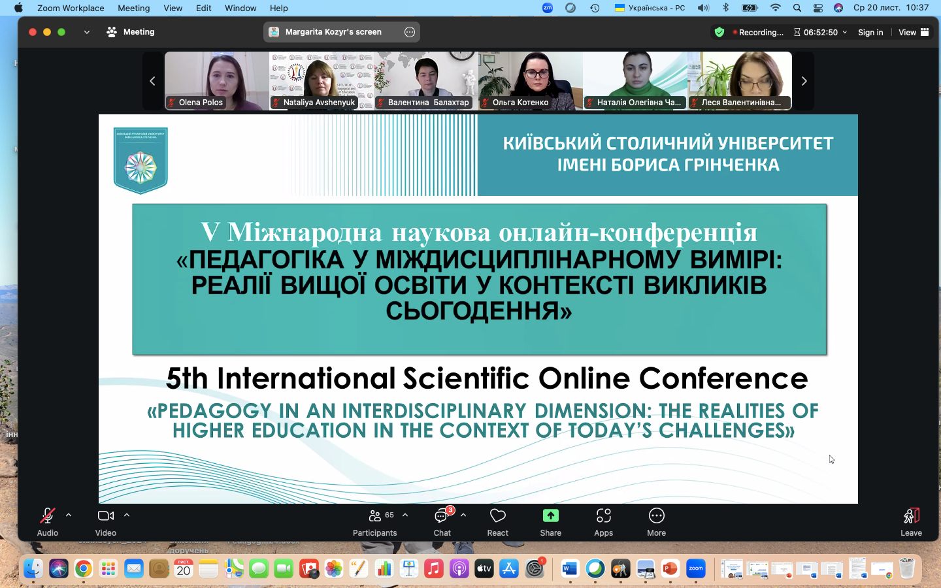The height and width of the screenshot is (588, 941).
Task: Expand the audio settings chevron
Action: pos(69,515)
